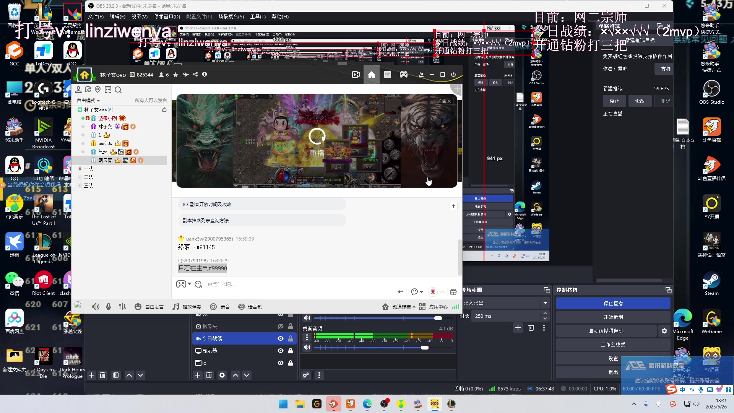Toggle the YY microphone icon
Screen dimensions: 734x413
coord(109,307)
